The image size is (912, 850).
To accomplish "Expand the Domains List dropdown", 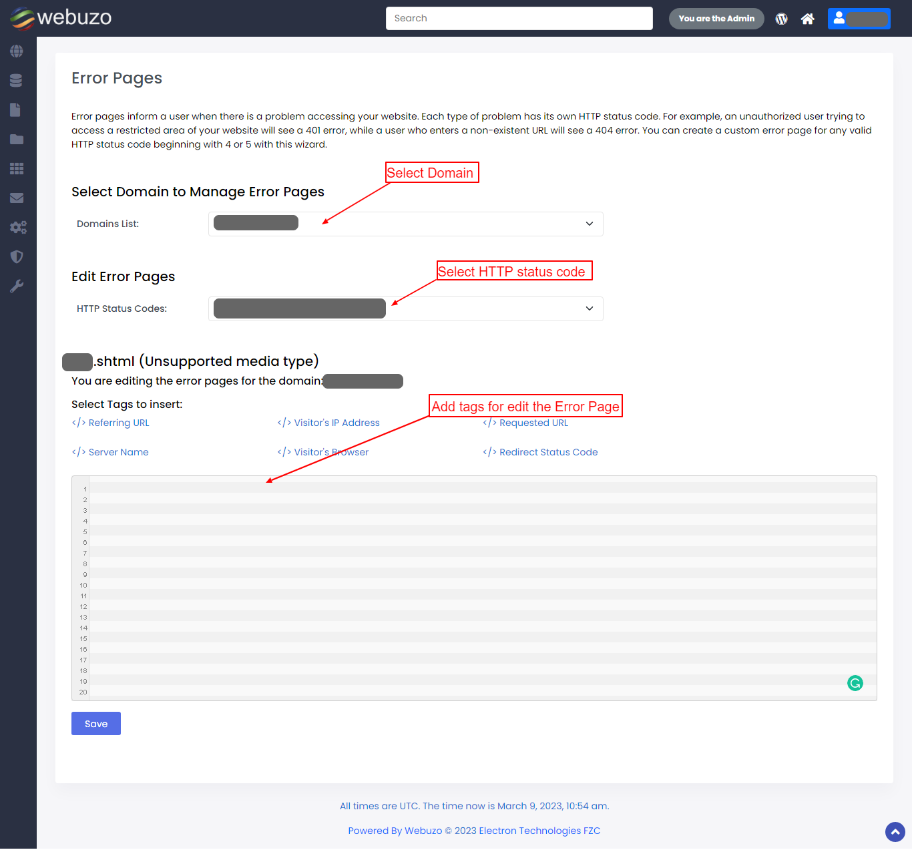I will pos(406,224).
